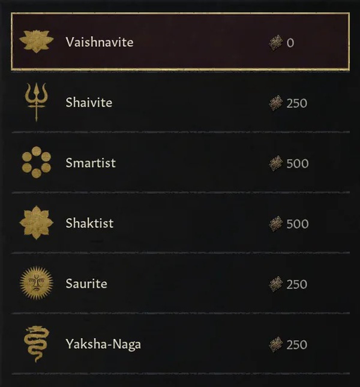Click the Vaishnavite lotus icon
360x387 pixels.
36,41
